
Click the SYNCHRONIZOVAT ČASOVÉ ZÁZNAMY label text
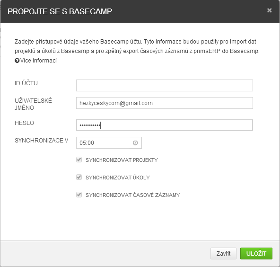pos(133,195)
